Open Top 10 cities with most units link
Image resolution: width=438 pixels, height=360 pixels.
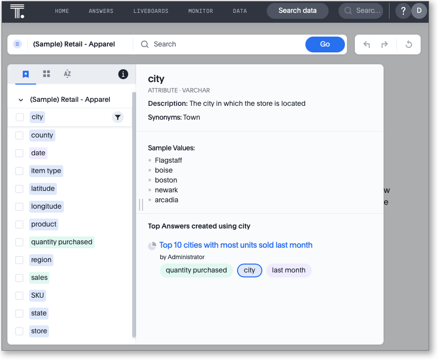(236, 245)
